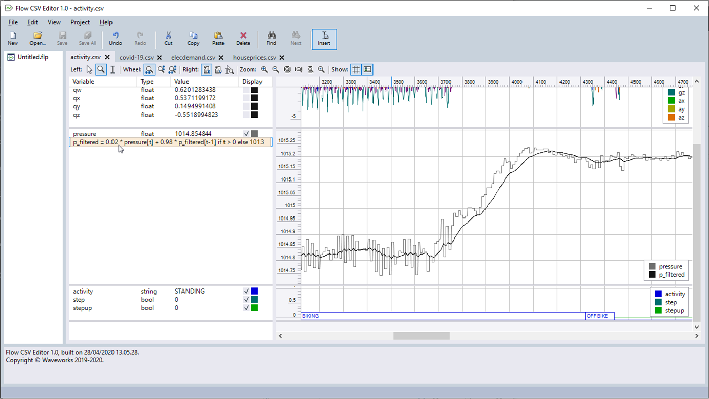Uncheck the pressure variable Display checkbox
The height and width of the screenshot is (399, 709).
pos(246,134)
